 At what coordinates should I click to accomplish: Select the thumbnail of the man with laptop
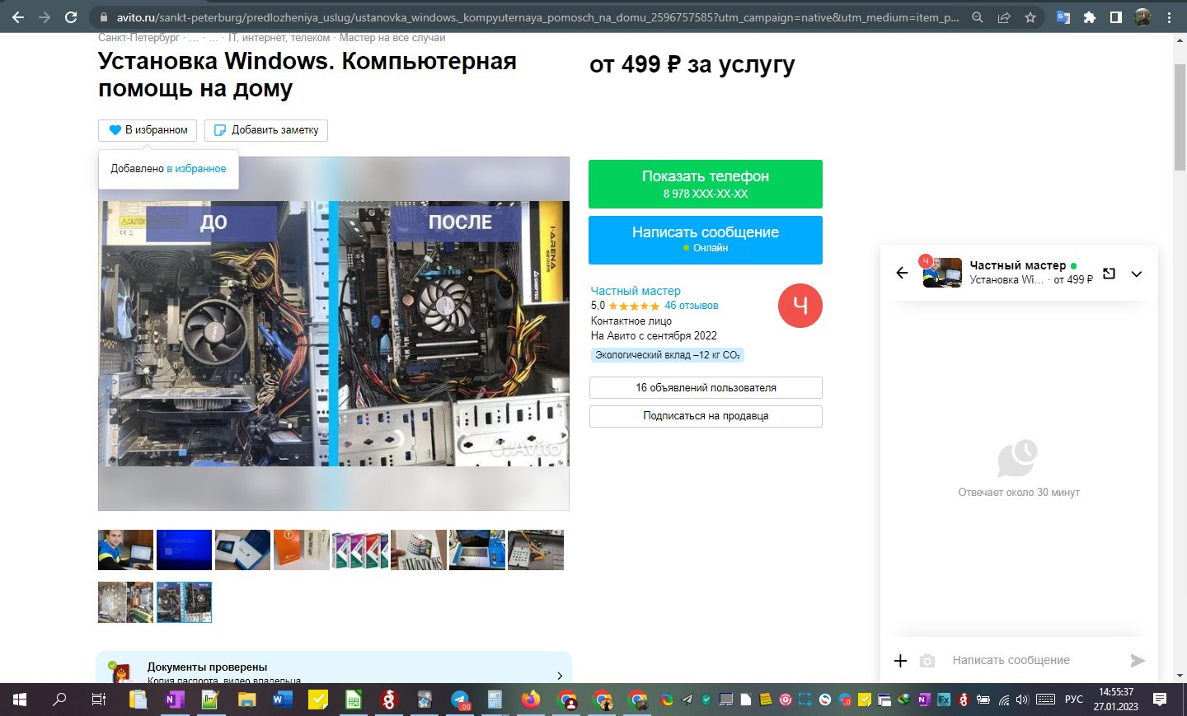point(125,550)
